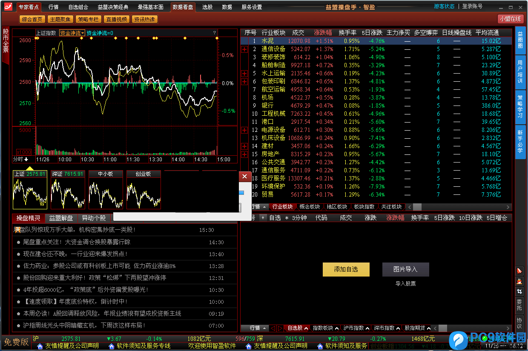Click the left red triangle arrow in bottom tab bar

[273, 328]
